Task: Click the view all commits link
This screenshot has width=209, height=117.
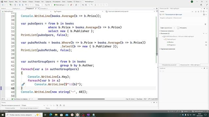Action: click(x=173, y=14)
